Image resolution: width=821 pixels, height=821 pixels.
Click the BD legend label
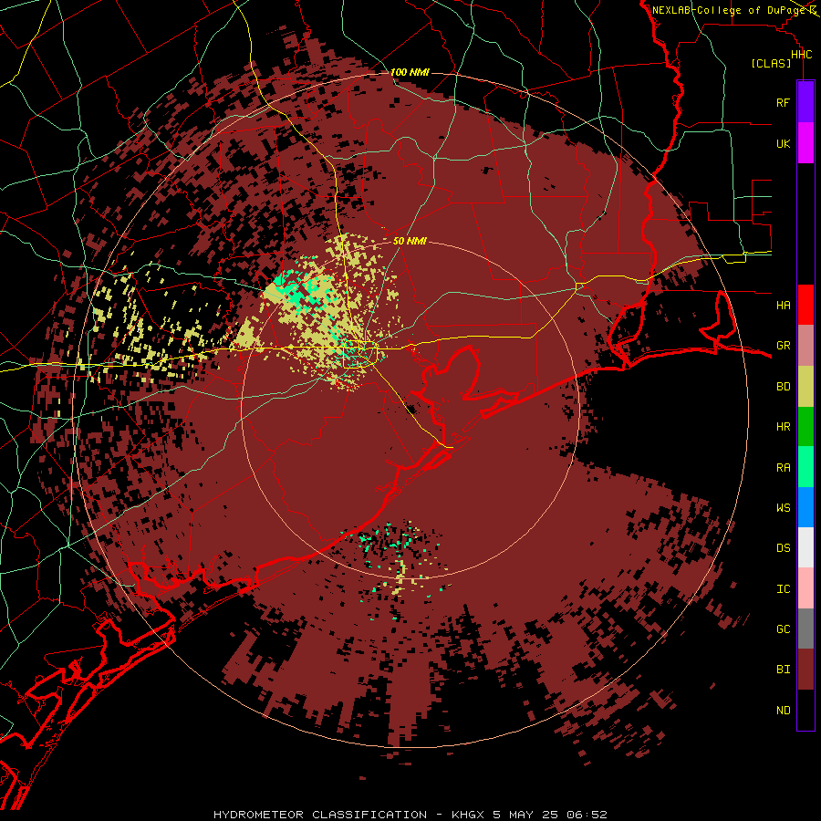(783, 387)
